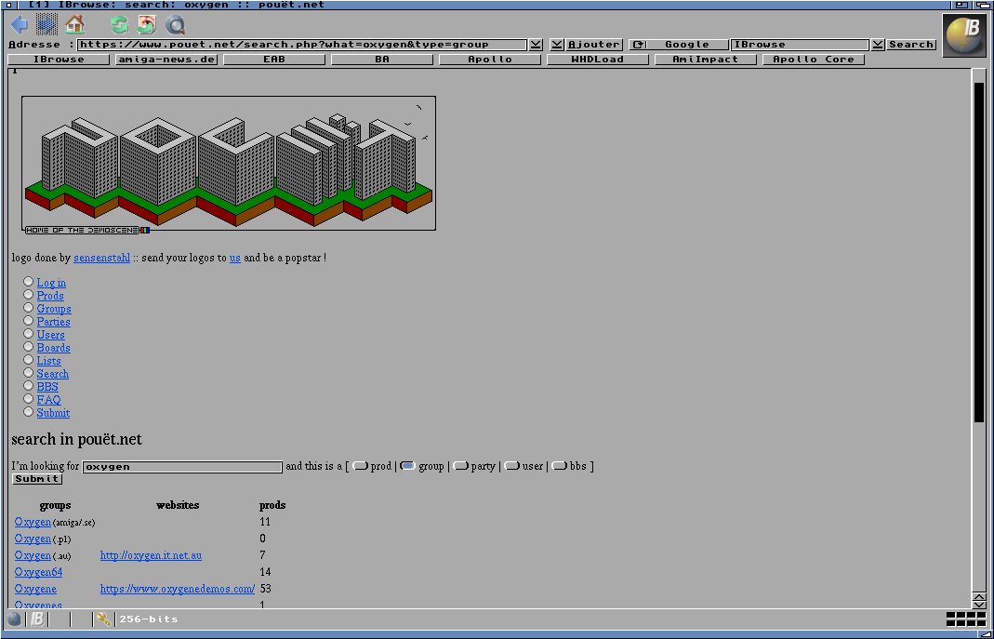Viewport: 994px width, 639px height.
Task: Click the status bar IB icon
Action: (37, 619)
